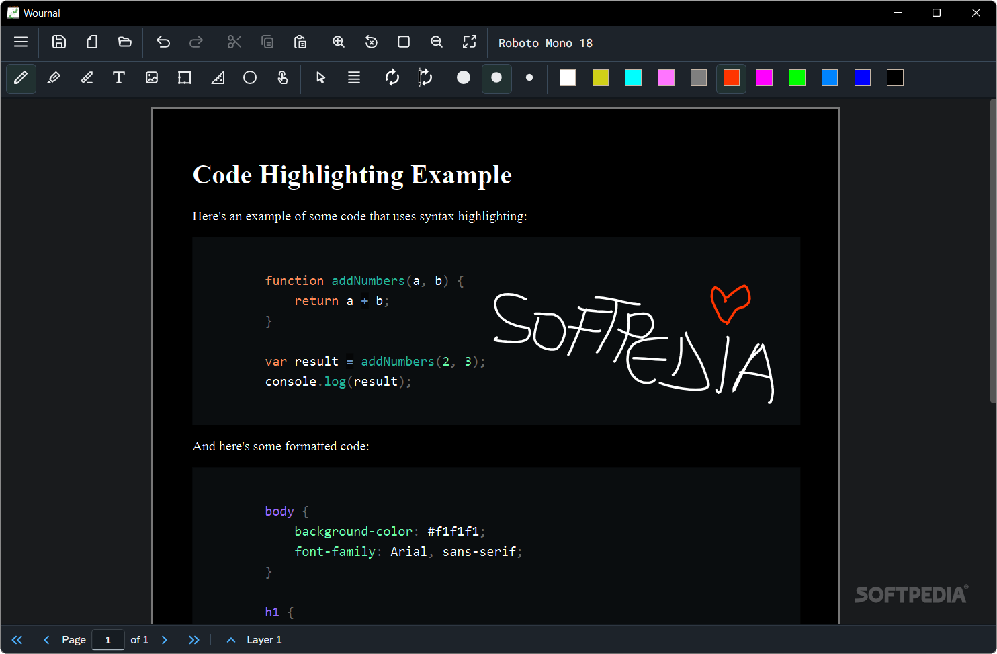Open the hamburger main menu

pos(21,42)
